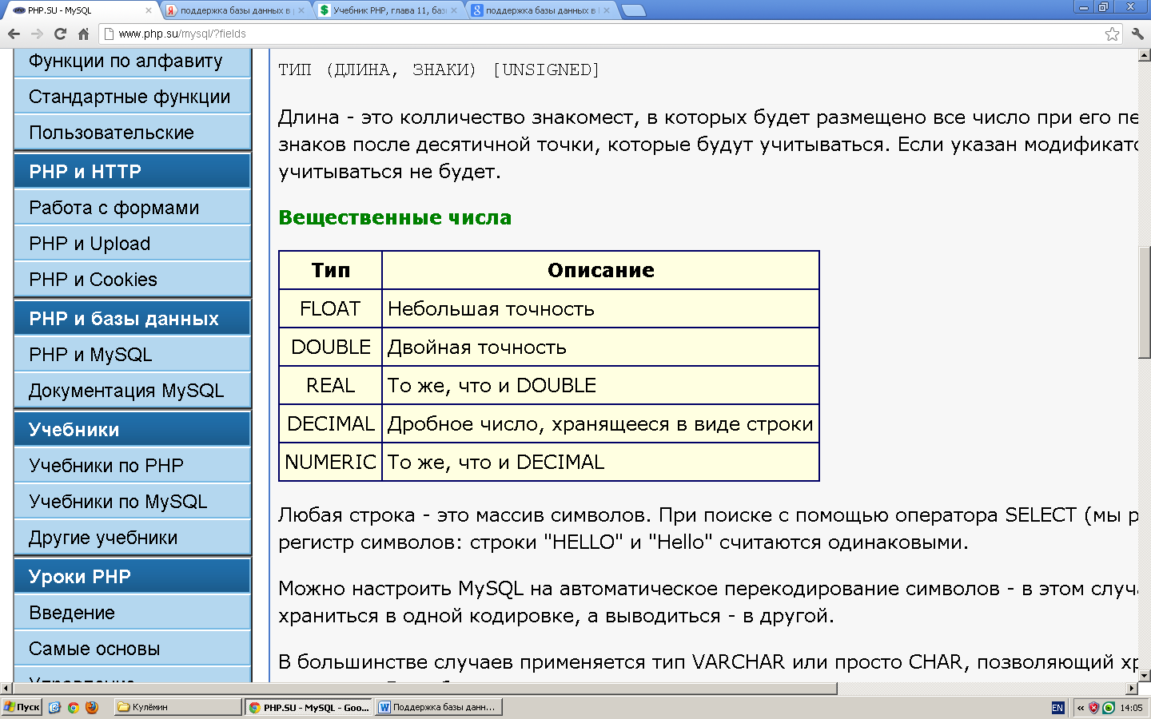This screenshot has width=1151, height=719.
Task: Switch to Word Поддержка базы данн... taskbar window
Action: click(438, 707)
